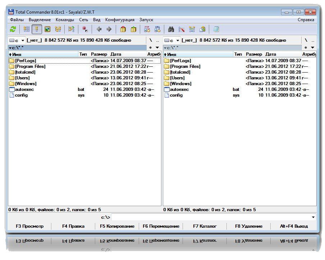Open the Справка menu
Viewport: 325px width, 260px height.
(306, 20)
